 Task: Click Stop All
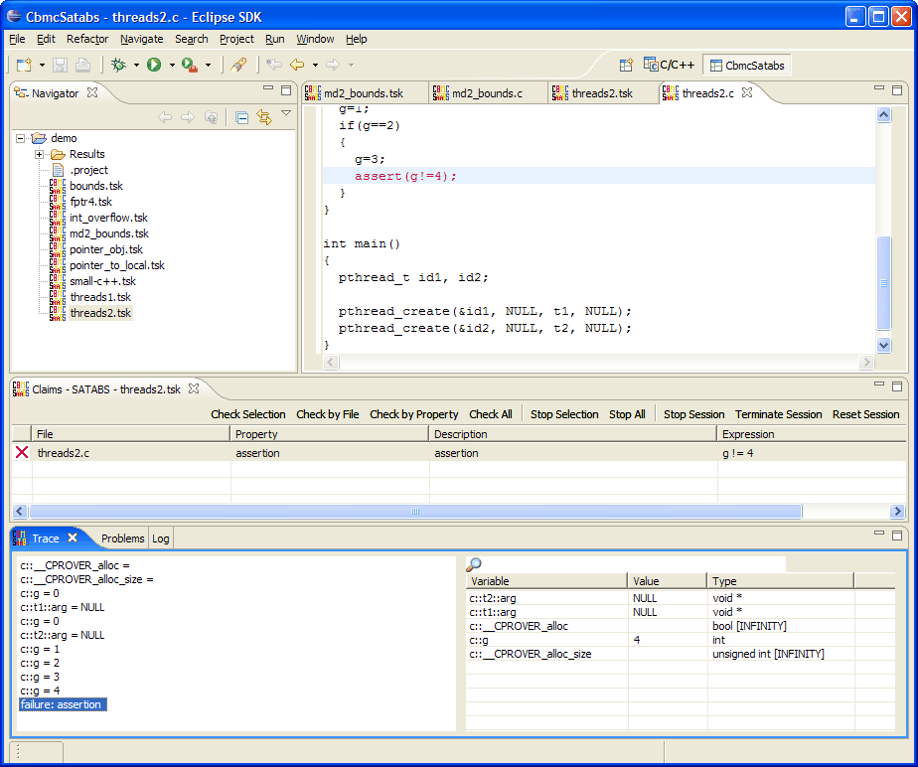(627, 414)
